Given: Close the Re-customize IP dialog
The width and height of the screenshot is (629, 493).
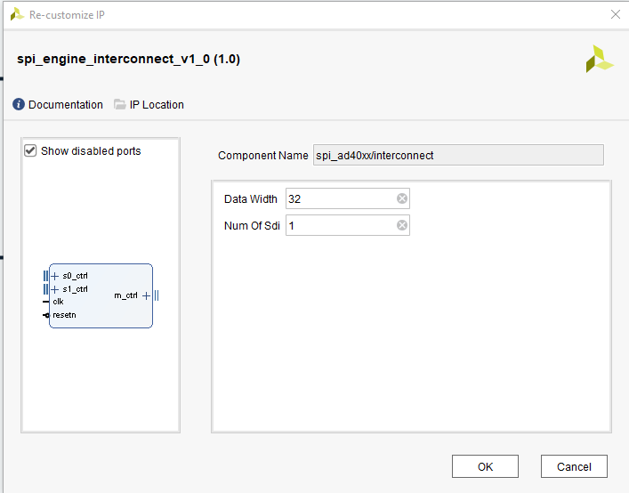Looking at the screenshot, I should (615, 15).
